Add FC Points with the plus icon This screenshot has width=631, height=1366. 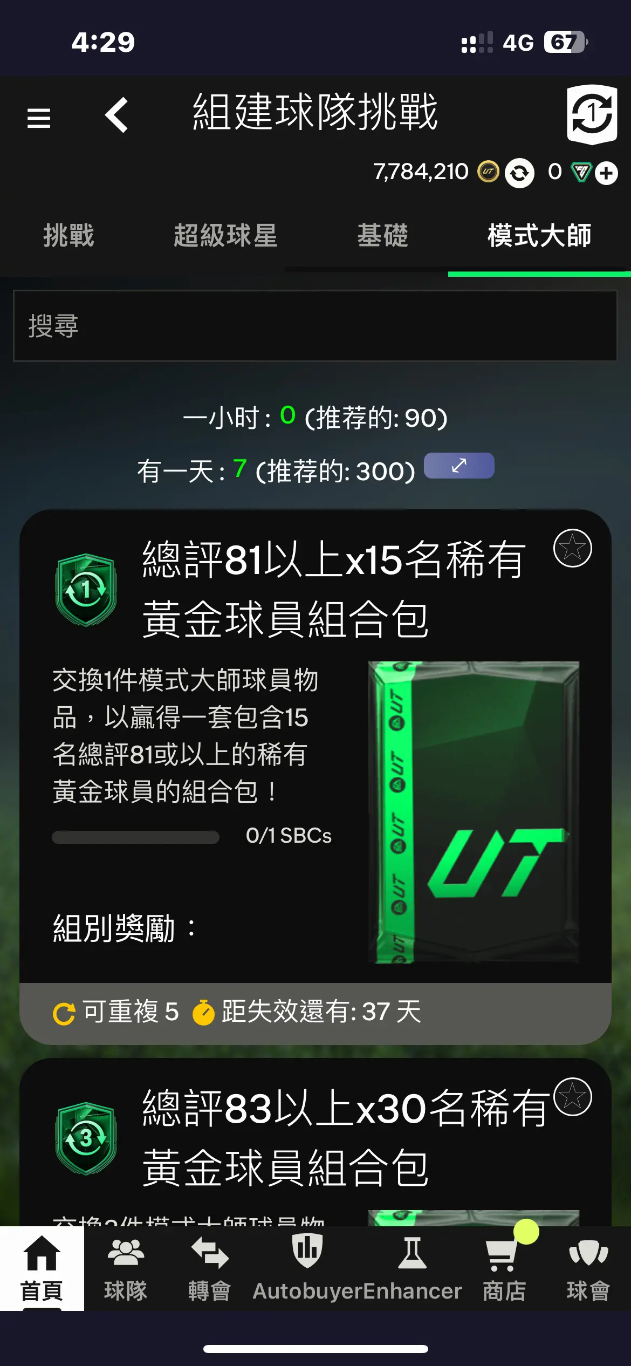pyautogui.click(x=607, y=173)
